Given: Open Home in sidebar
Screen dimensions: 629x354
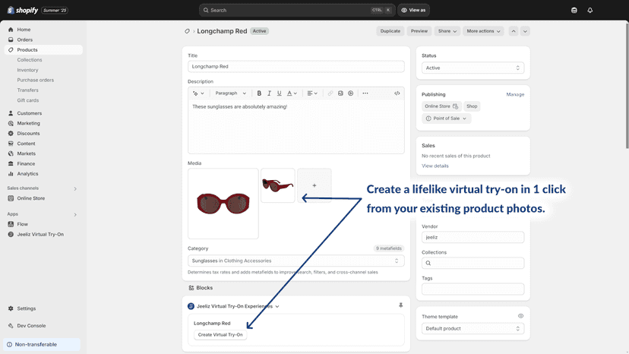Looking at the screenshot, I should [43, 30].
